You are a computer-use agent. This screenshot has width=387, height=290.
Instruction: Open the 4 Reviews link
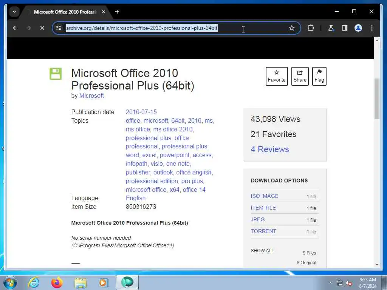click(x=270, y=149)
